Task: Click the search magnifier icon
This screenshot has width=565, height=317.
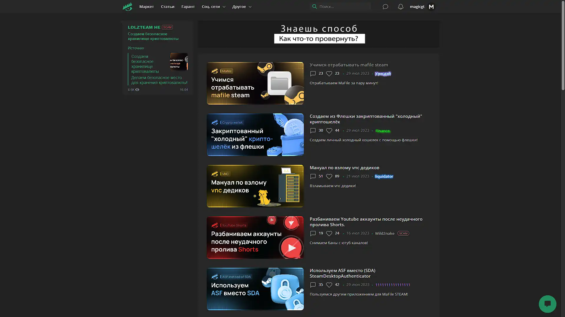Action: (x=314, y=6)
